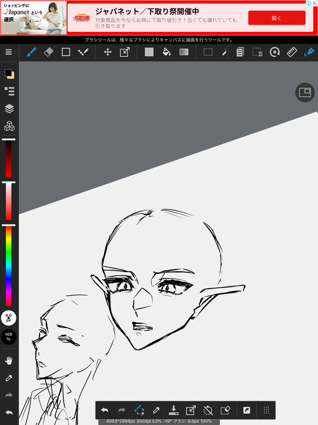Image resolution: width=318 pixels, height=425 pixels.
Task: Select the Bucket fill tool
Action: click(x=167, y=52)
